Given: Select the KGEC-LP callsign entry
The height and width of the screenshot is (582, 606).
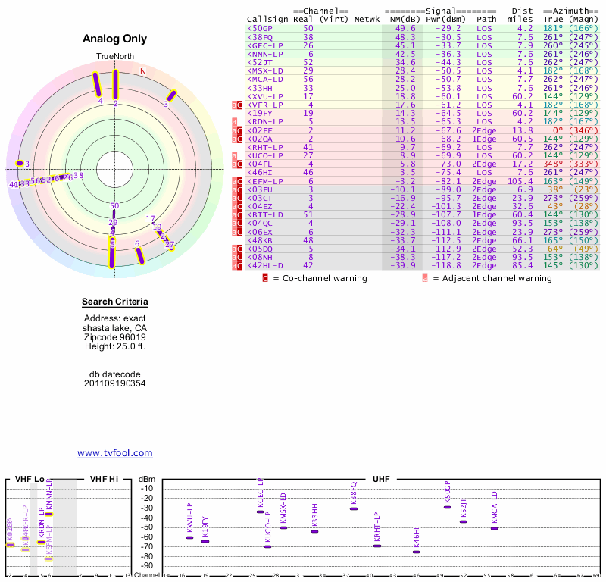Looking at the screenshot, I should point(264,45).
